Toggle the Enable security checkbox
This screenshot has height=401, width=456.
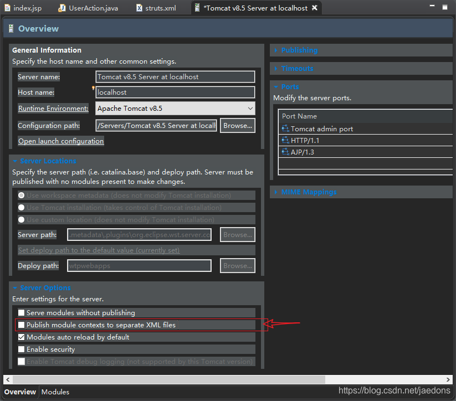tap(21, 349)
